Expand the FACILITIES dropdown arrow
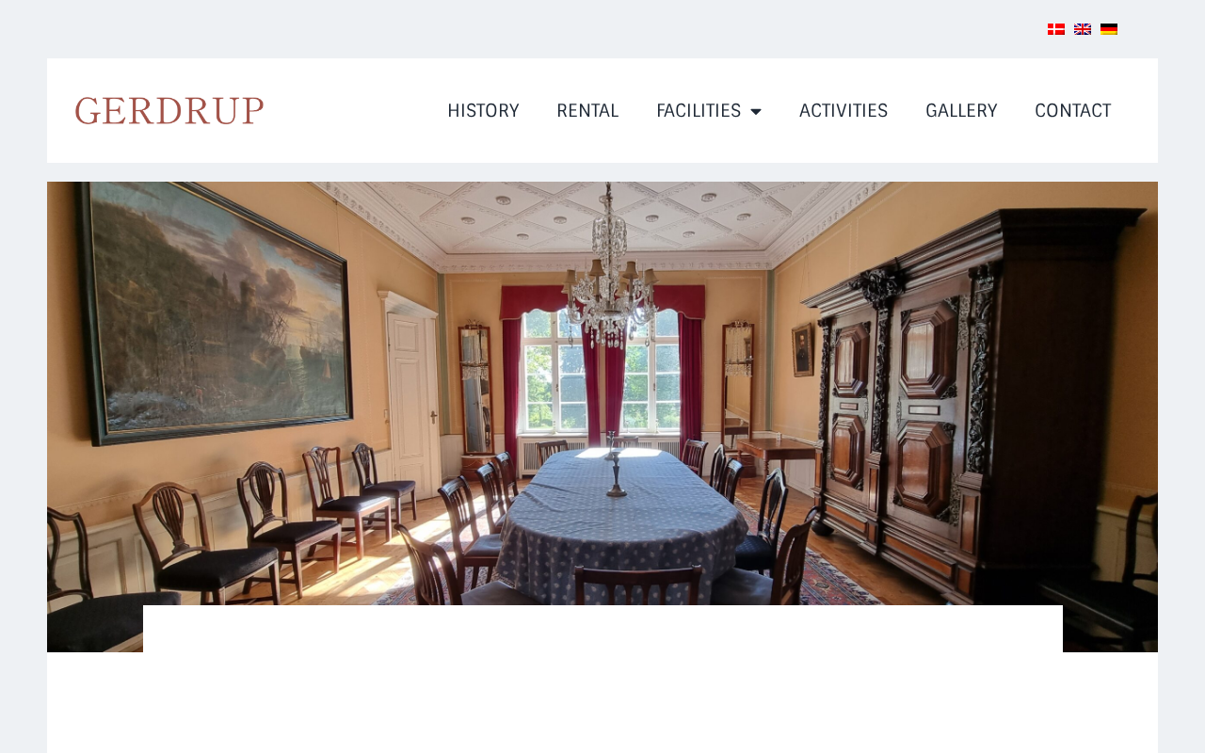Image resolution: width=1205 pixels, height=753 pixels. click(755, 112)
